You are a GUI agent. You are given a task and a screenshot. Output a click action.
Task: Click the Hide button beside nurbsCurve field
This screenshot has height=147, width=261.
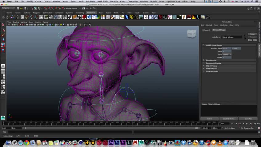(x=255, y=40)
